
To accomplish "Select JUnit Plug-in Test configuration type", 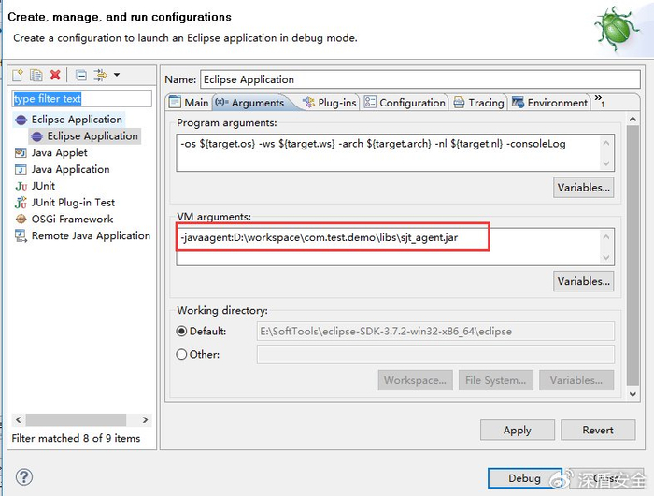I will (73, 203).
